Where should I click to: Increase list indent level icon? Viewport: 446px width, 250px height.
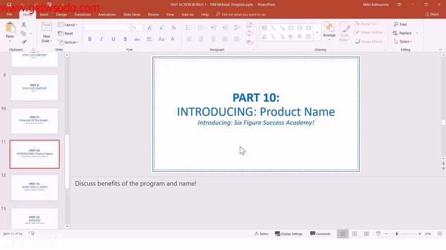coord(225,27)
